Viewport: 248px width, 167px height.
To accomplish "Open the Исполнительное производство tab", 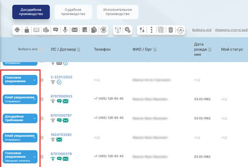I will (x=117, y=12).
